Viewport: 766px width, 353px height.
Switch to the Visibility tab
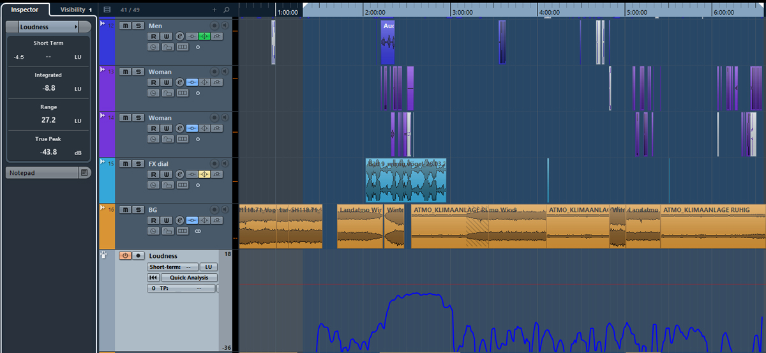pos(76,10)
